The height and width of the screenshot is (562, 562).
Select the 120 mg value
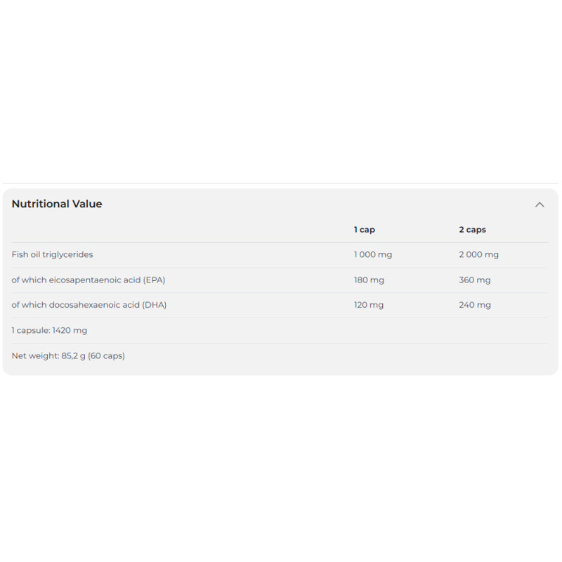pyautogui.click(x=369, y=305)
